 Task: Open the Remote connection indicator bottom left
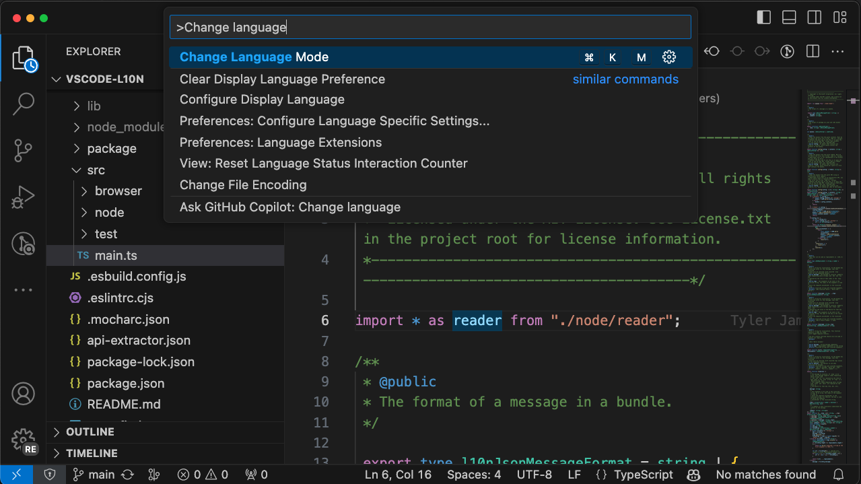[17, 475]
